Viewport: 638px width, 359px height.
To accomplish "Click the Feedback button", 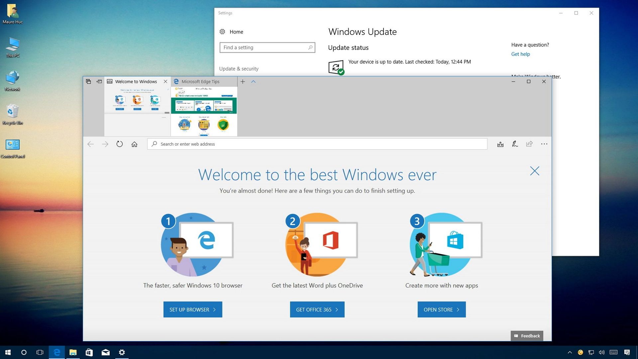I will [527, 336].
